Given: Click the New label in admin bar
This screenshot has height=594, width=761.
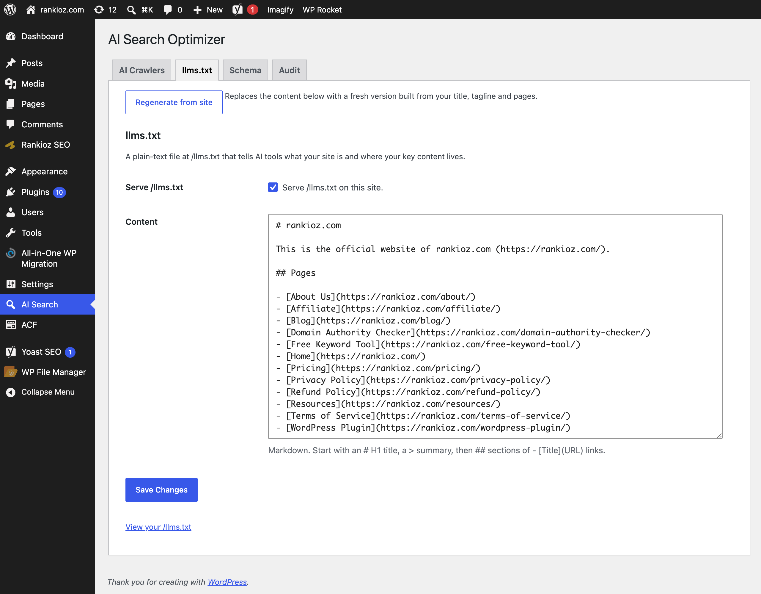Looking at the screenshot, I should 215,10.
